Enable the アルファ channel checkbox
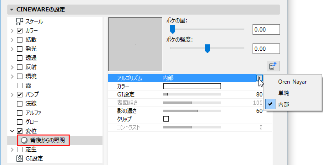This screenshot has height=165, width=323. point(20,113)
